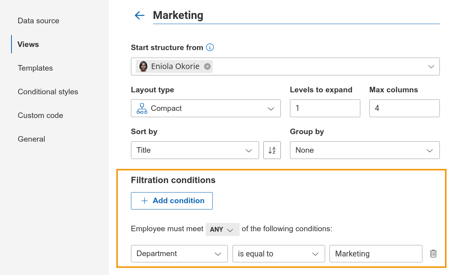Open the Templates section

click(x=35, y=68)
